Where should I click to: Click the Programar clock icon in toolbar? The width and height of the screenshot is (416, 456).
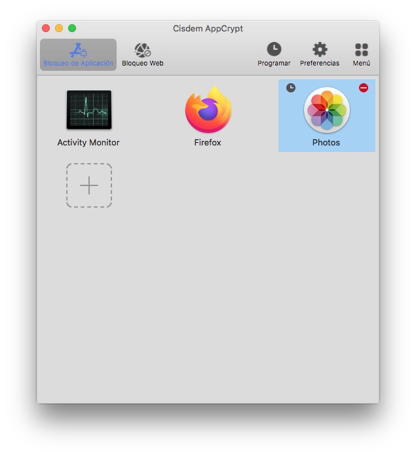pos(274,49)
